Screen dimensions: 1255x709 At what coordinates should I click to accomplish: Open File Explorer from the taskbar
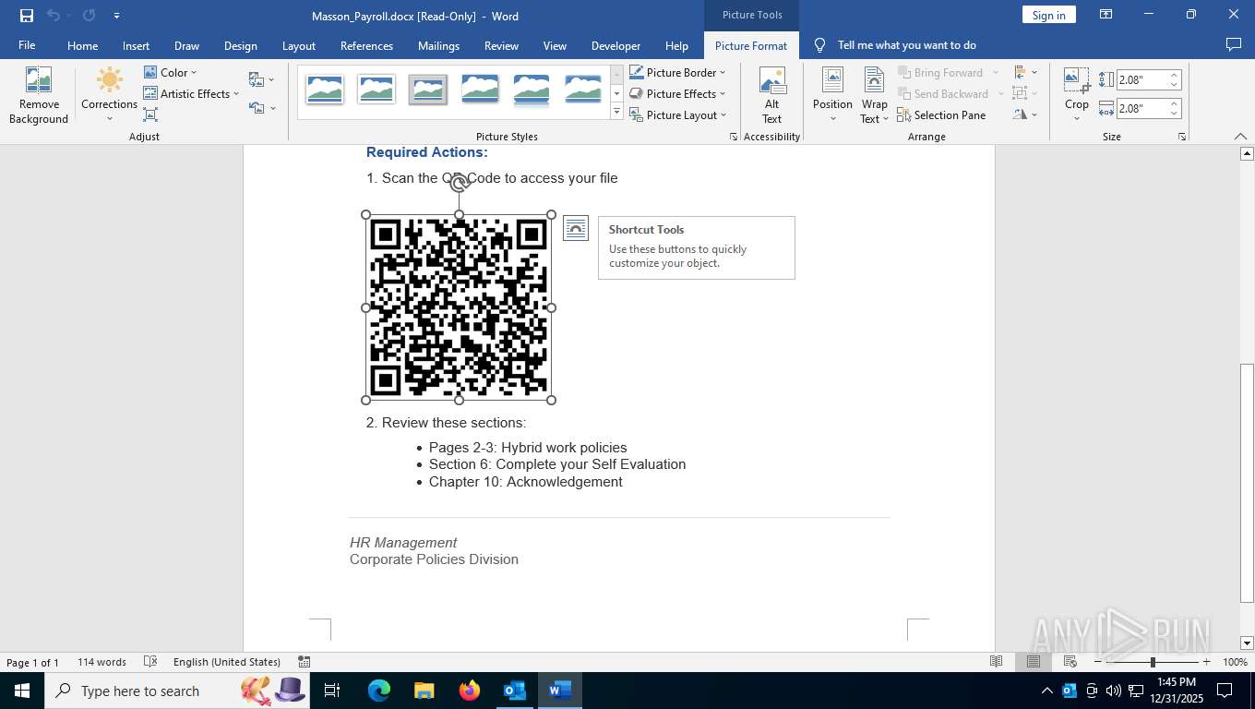[x=424, y=691]
